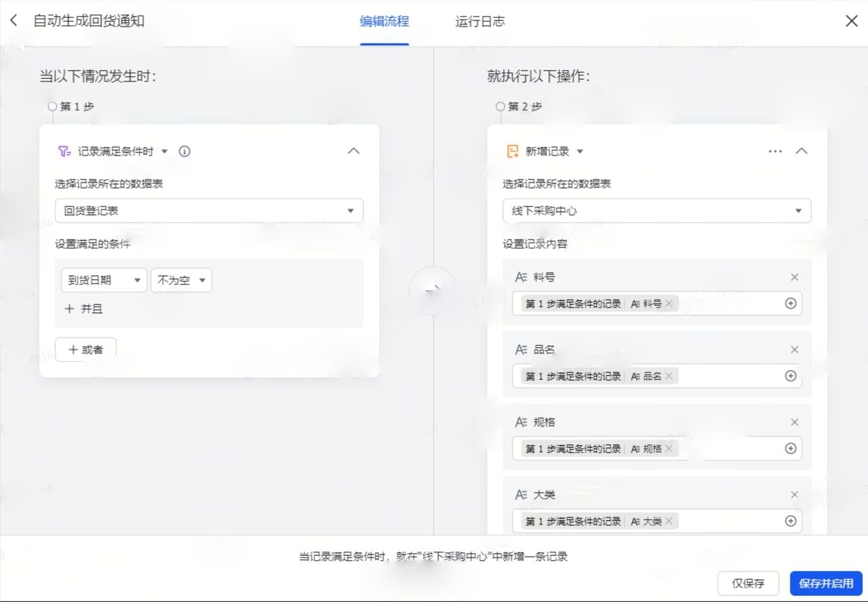Click the plus icon in 规格 value box
868x602 pixels.
coord(790,448)
